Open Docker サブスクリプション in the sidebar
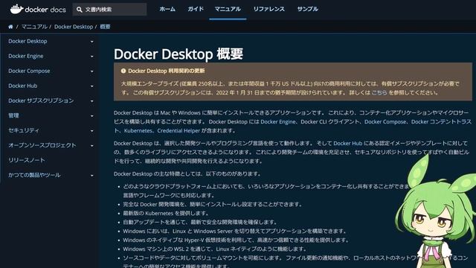 pos(41,100)
